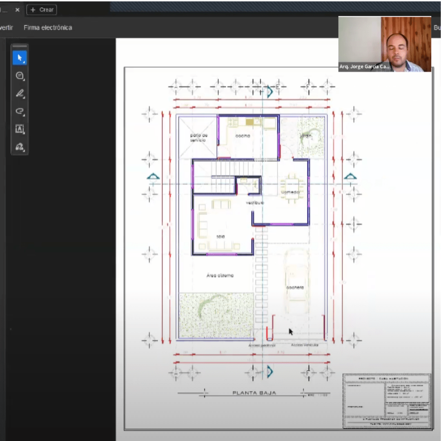Screen dimensions: 441x441
Task: Activate the highlighter pen tool
Action: click(20, 94)
